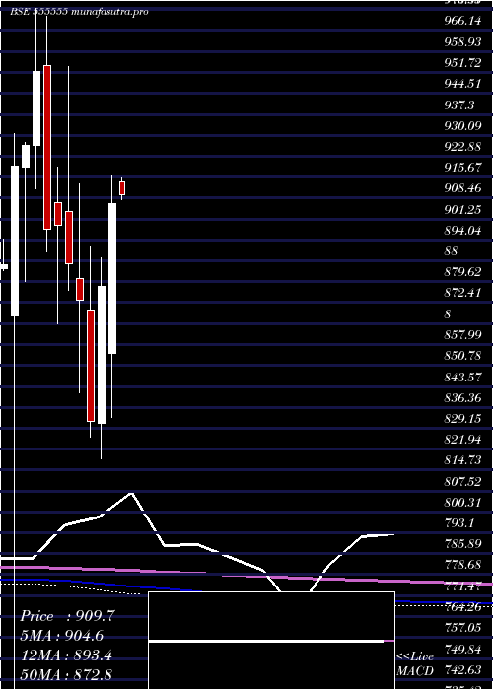Select the 857.99 price axis label
493x690 pixels.
click(462, 335)
